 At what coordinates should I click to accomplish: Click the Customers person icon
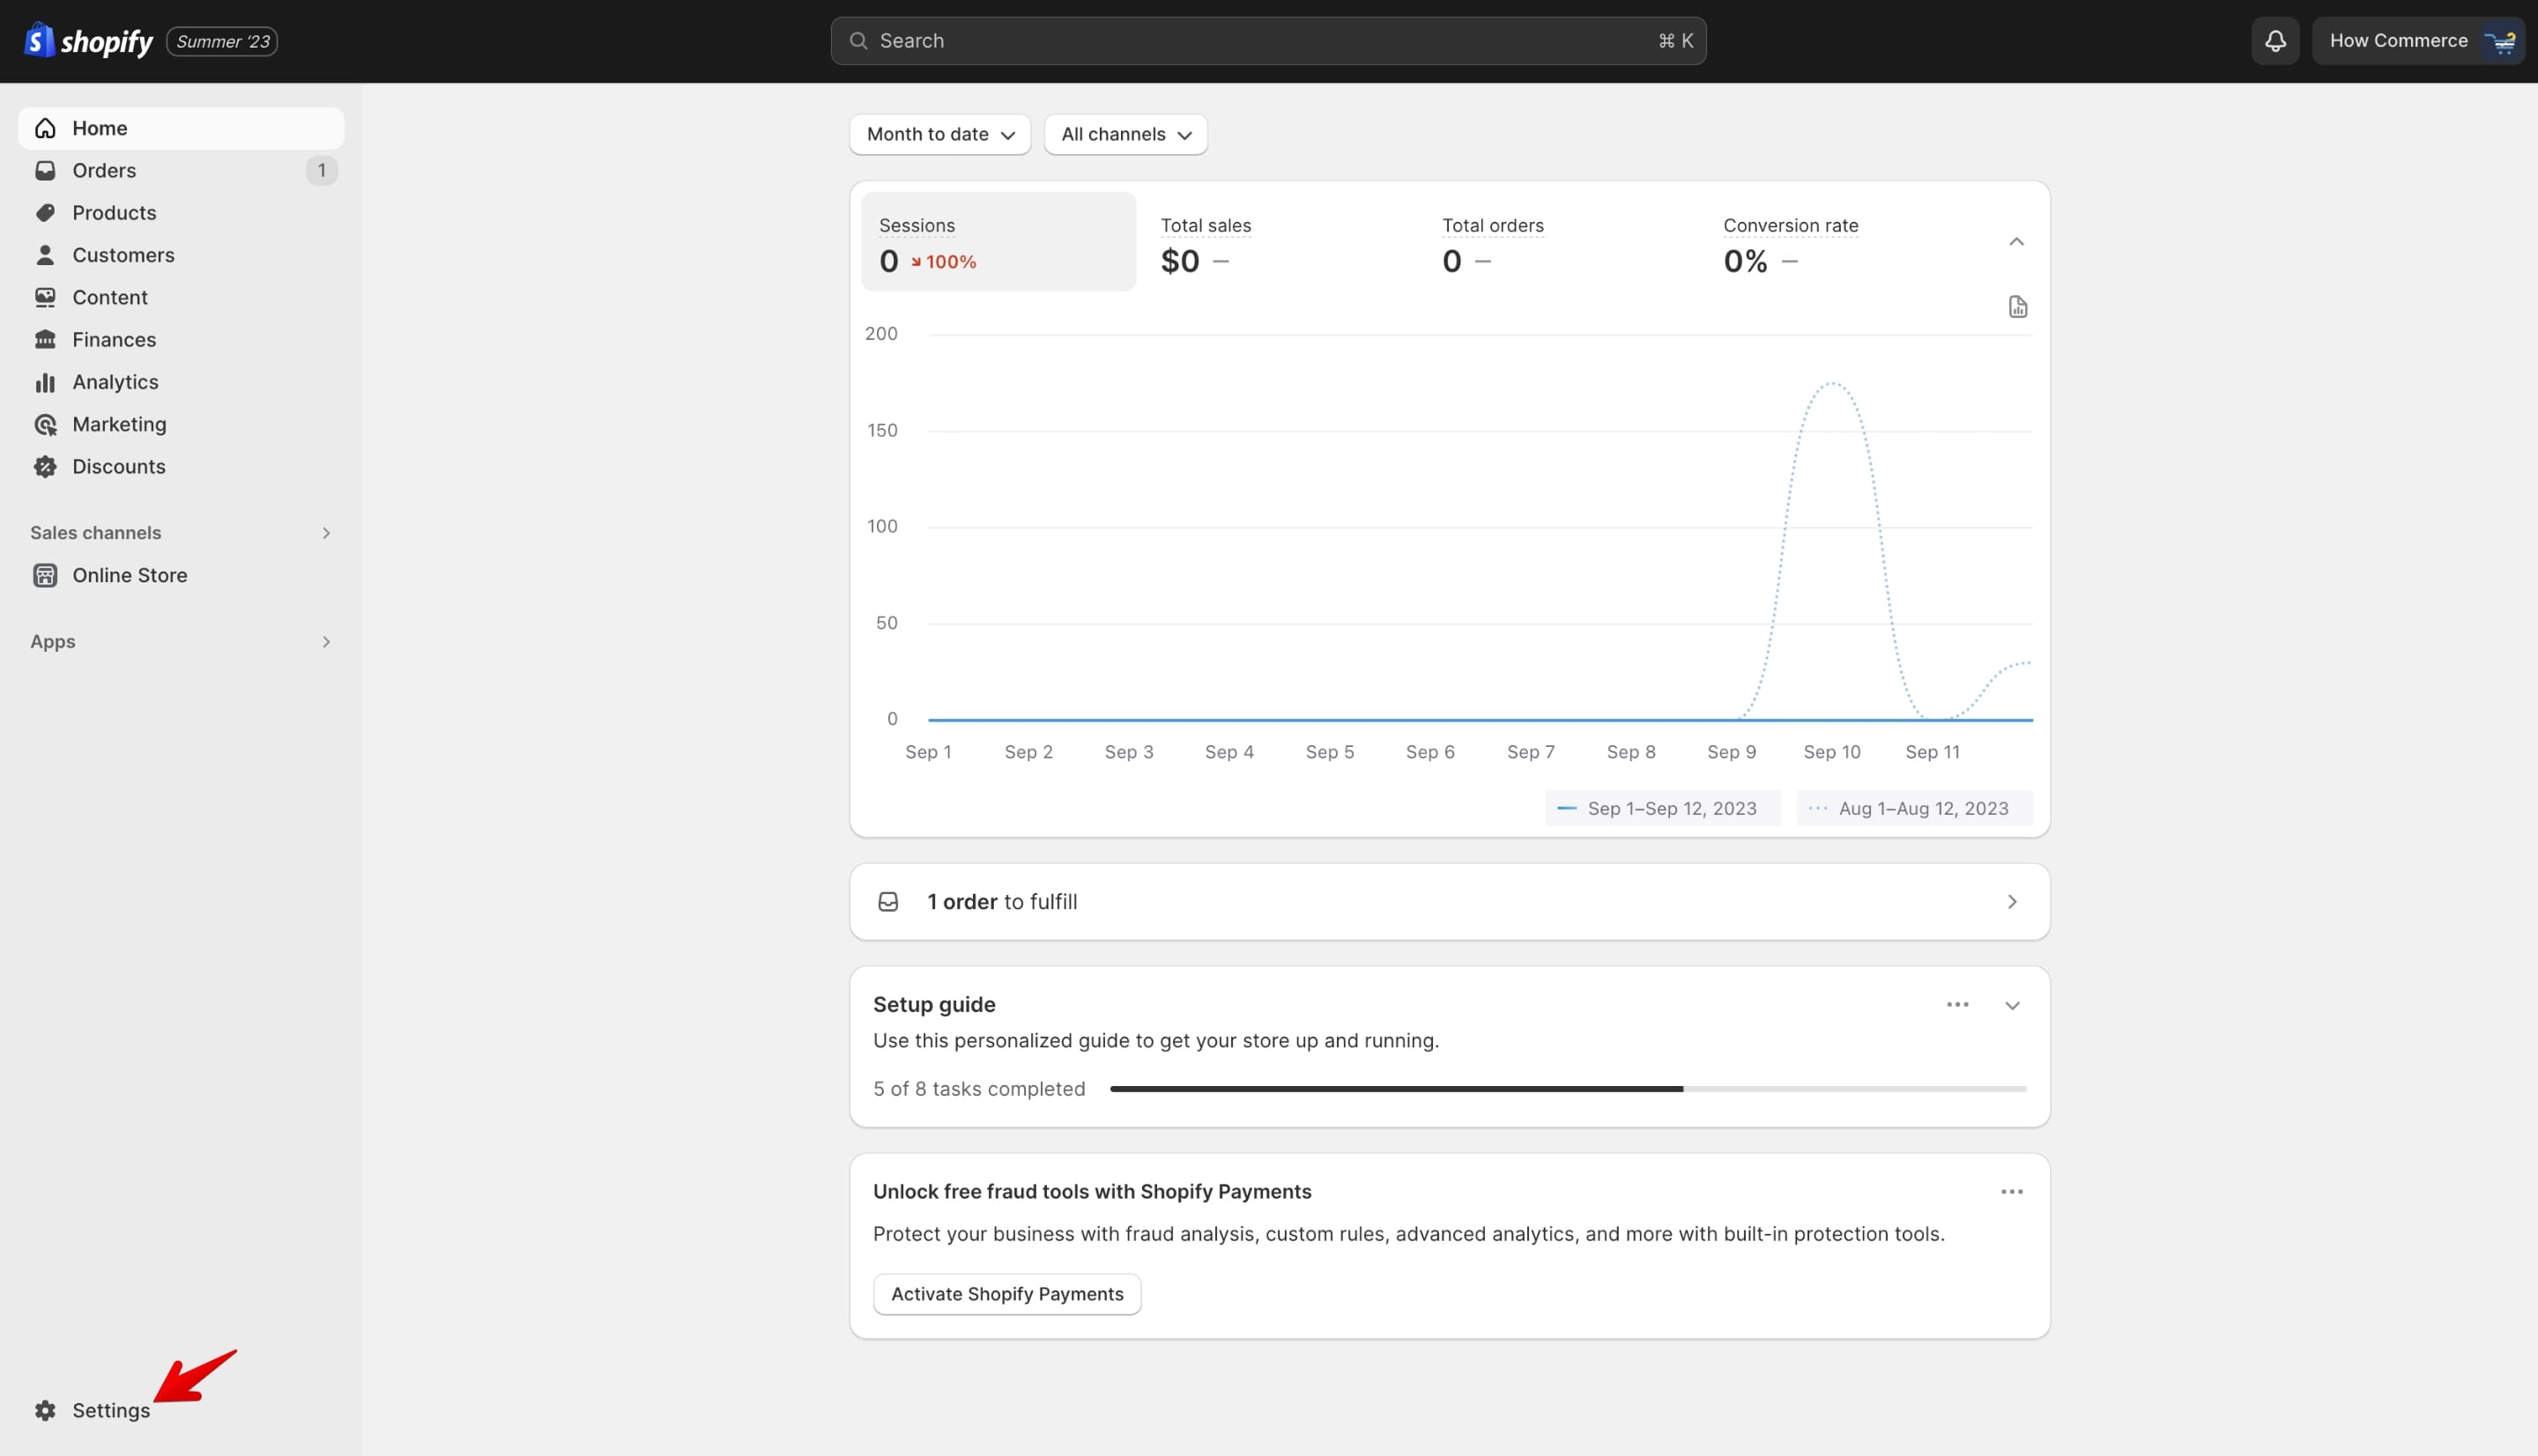point(45,255)
